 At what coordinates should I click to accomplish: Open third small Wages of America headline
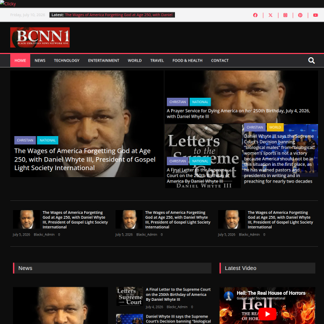click(x=280, y=220)
